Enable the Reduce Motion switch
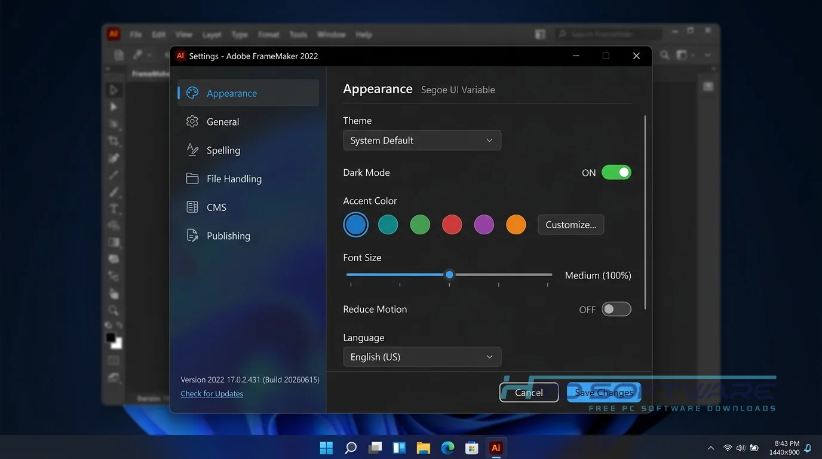The width and height of the screenshot is (822, 459). pos(616,309)
